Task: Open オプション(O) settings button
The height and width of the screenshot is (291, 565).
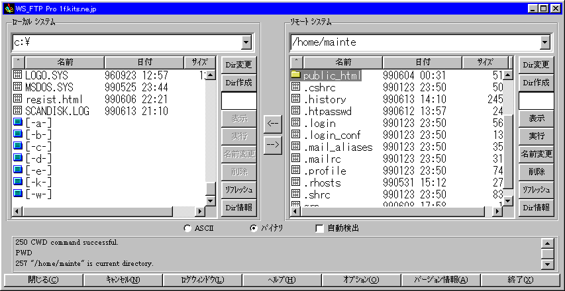Action: [x=361, y=280]
